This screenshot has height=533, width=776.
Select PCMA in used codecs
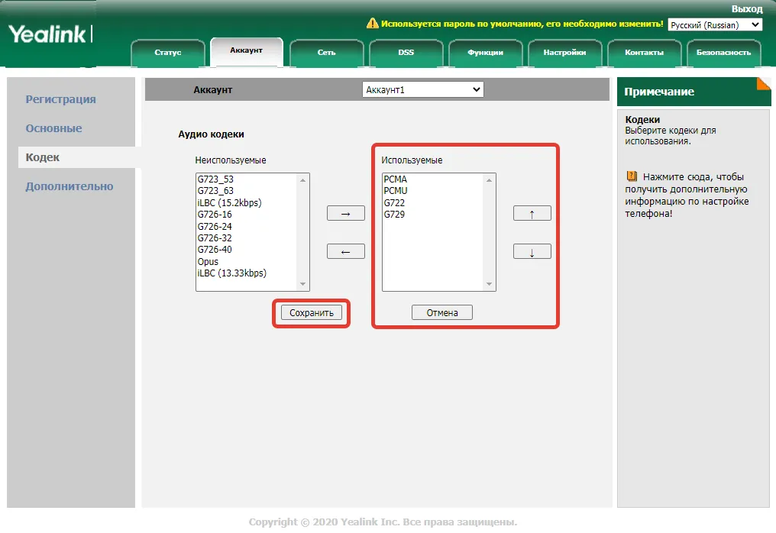point(432,179)
